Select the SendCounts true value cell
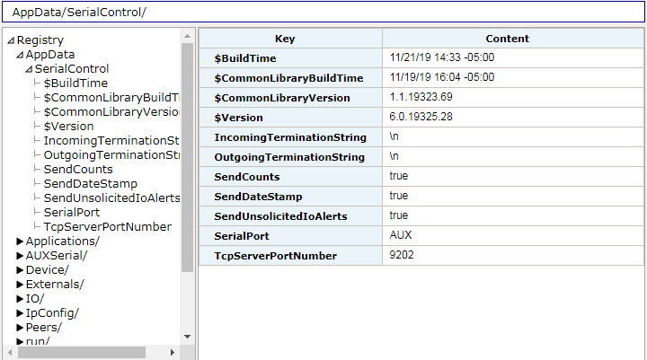This screenshot has width=647, height=360. tap(513, 176)
